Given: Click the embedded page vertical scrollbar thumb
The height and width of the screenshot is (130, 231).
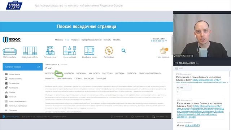Looking at the screenshot, I should 172,45.
